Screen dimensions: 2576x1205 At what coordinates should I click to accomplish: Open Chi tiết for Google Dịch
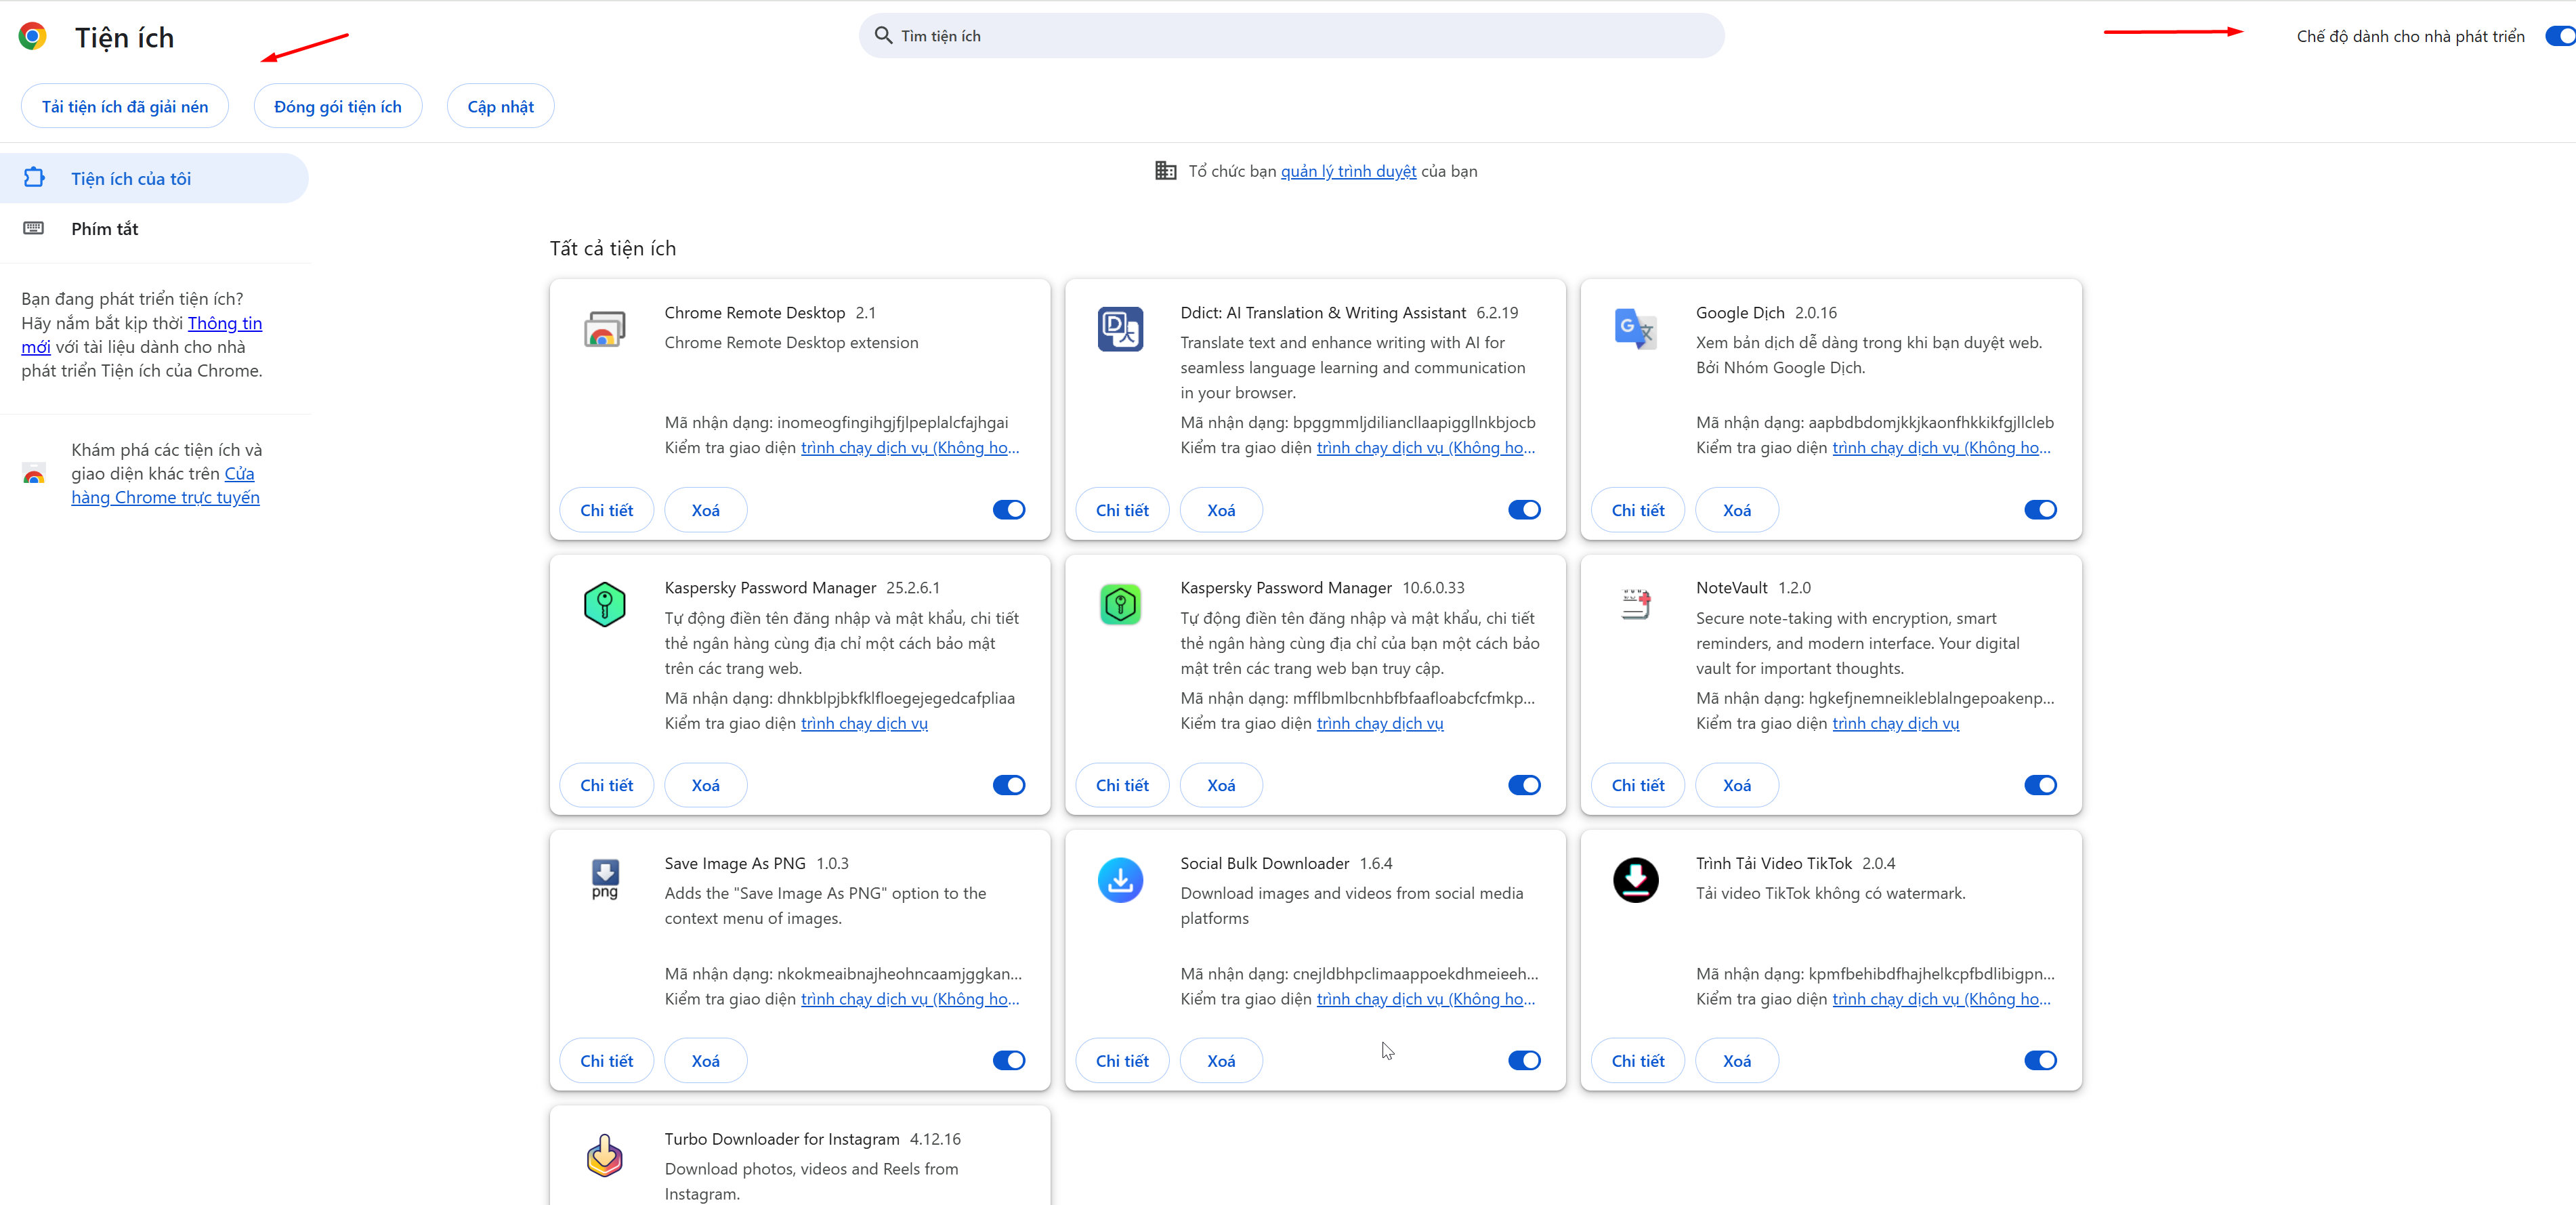click(1638, 510)
